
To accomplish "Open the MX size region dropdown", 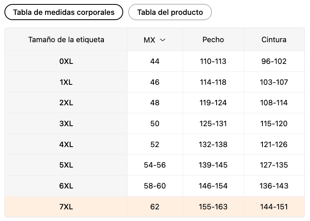I will point(155,40).
